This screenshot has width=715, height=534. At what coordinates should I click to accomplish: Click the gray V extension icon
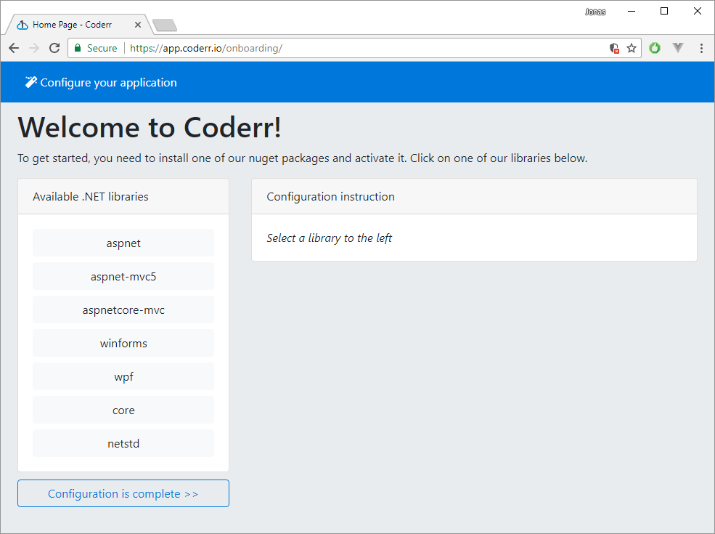pyautogui.click(x=678, y=48)
